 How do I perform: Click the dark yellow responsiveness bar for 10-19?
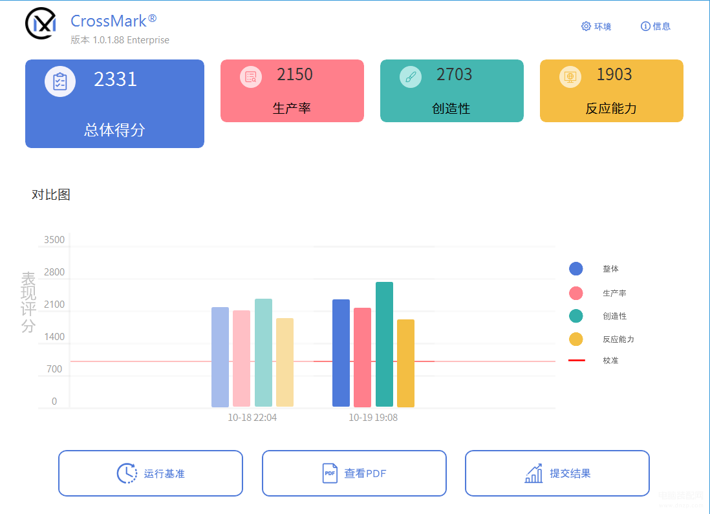[x=405, y=363]
